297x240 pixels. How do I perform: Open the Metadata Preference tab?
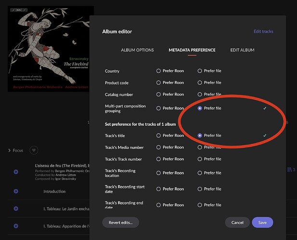[x=192, y=50]
